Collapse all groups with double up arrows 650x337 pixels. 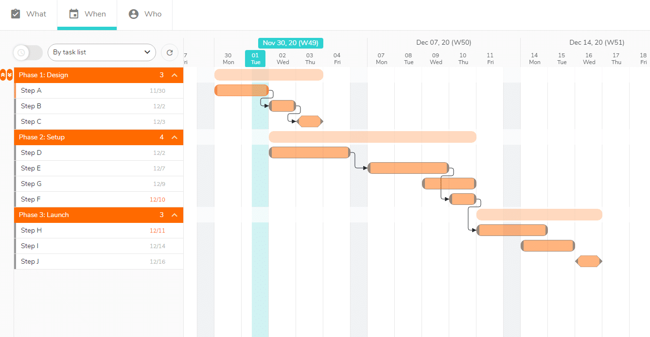coord(3,75)
